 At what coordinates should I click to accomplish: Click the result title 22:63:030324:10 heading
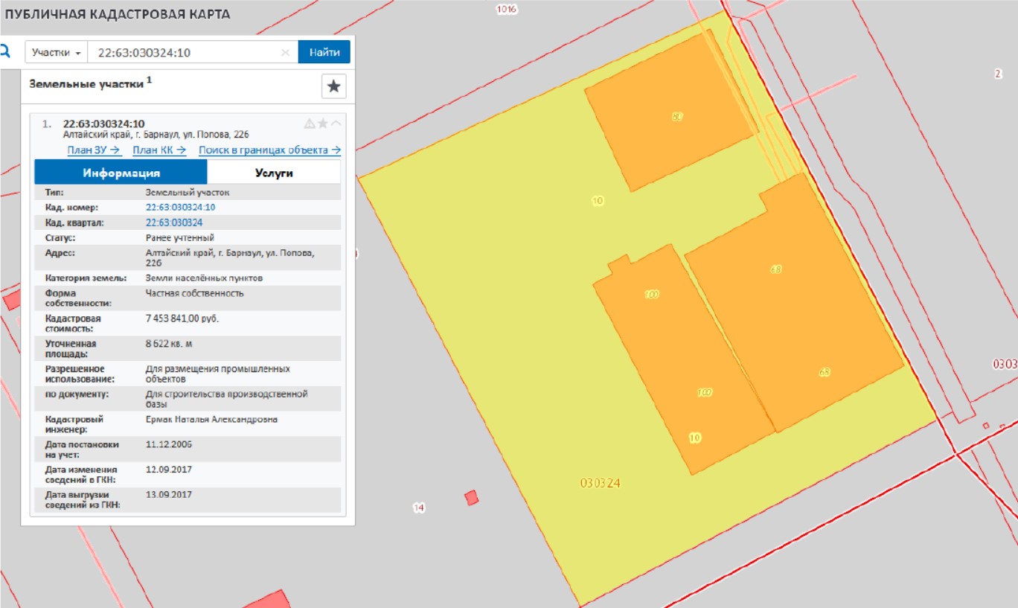[103, 124]
